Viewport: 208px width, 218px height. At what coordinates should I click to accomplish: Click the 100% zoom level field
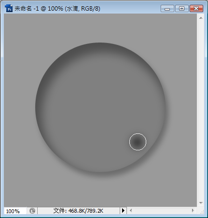pos(15,211)
